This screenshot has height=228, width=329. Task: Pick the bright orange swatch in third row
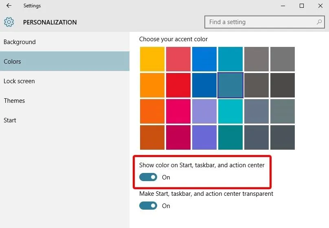152,111
